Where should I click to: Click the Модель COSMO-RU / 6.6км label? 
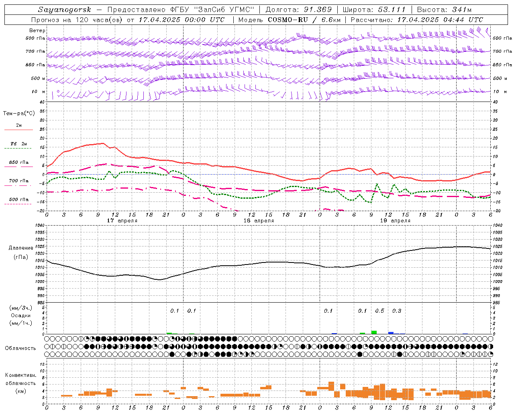[x=290, y=20]
